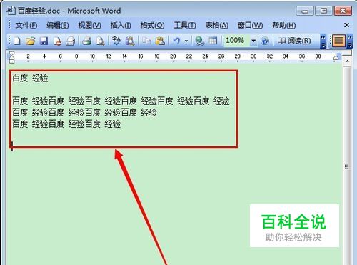This screenshot has height=265, width=357.
Task: Click the Research icon beside spelling check
Action: [130, 41]
